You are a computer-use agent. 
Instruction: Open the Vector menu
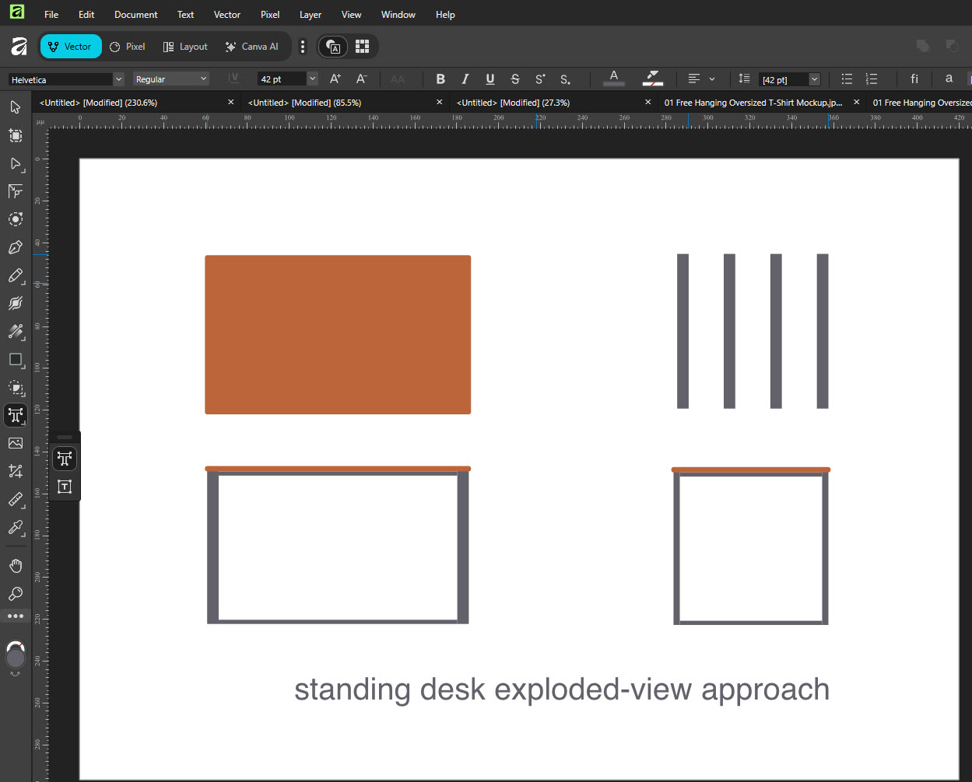[x=226, y=14]
